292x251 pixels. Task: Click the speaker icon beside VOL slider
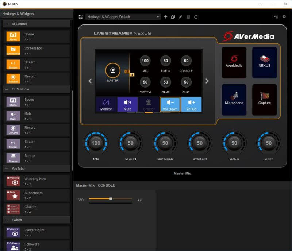click(139, 200)
